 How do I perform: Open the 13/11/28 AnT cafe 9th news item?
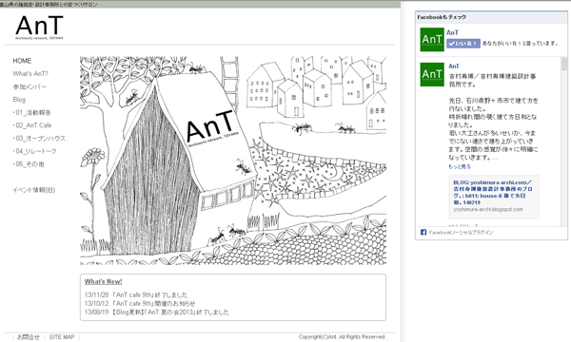[136, 294]
